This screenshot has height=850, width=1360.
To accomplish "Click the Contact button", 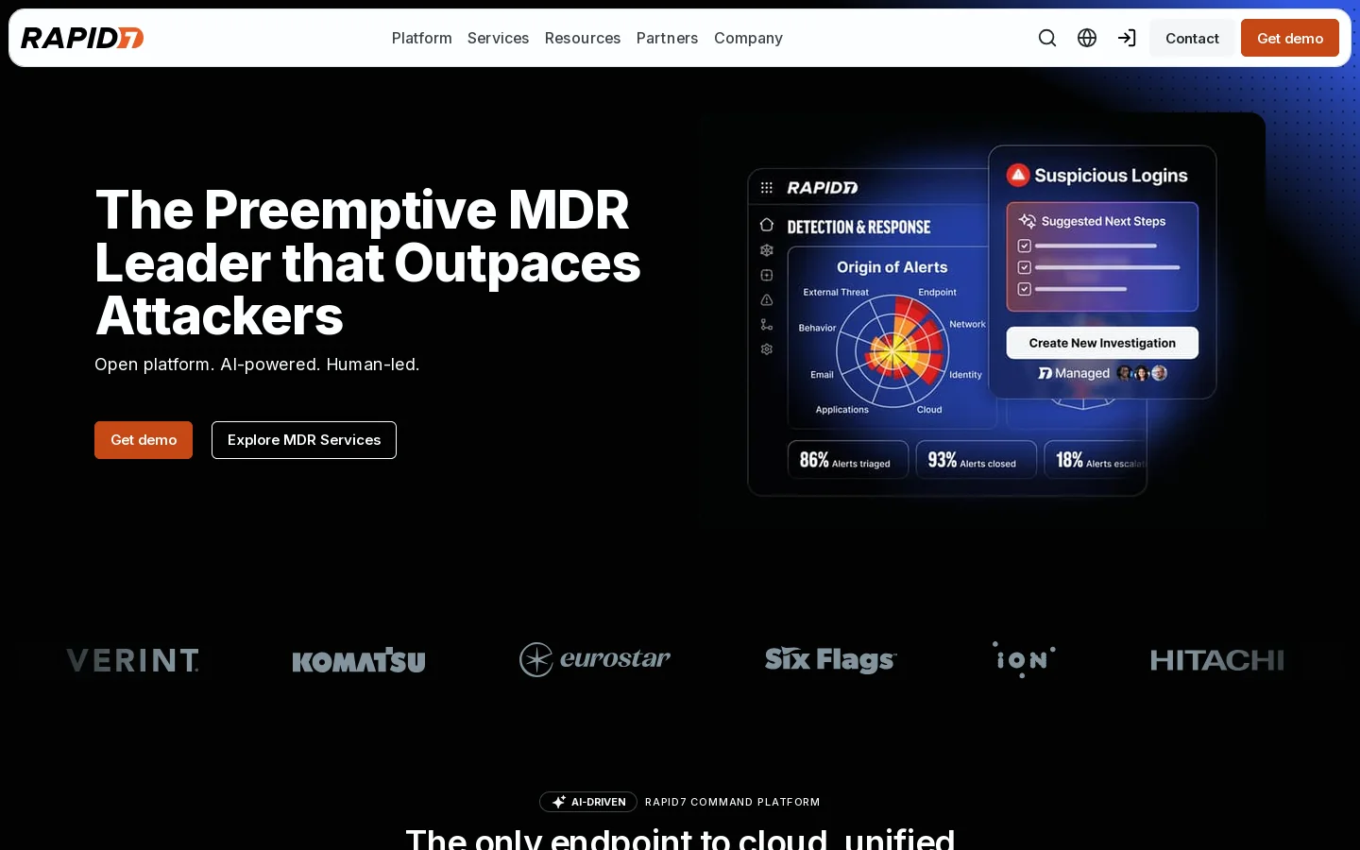I will (x=1192, y=38).
